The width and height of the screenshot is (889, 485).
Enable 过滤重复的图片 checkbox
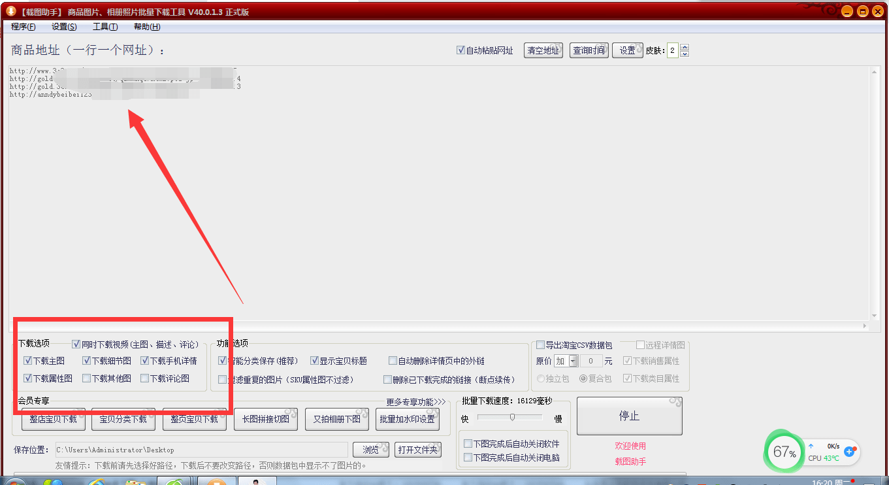(x=223, y=379)
